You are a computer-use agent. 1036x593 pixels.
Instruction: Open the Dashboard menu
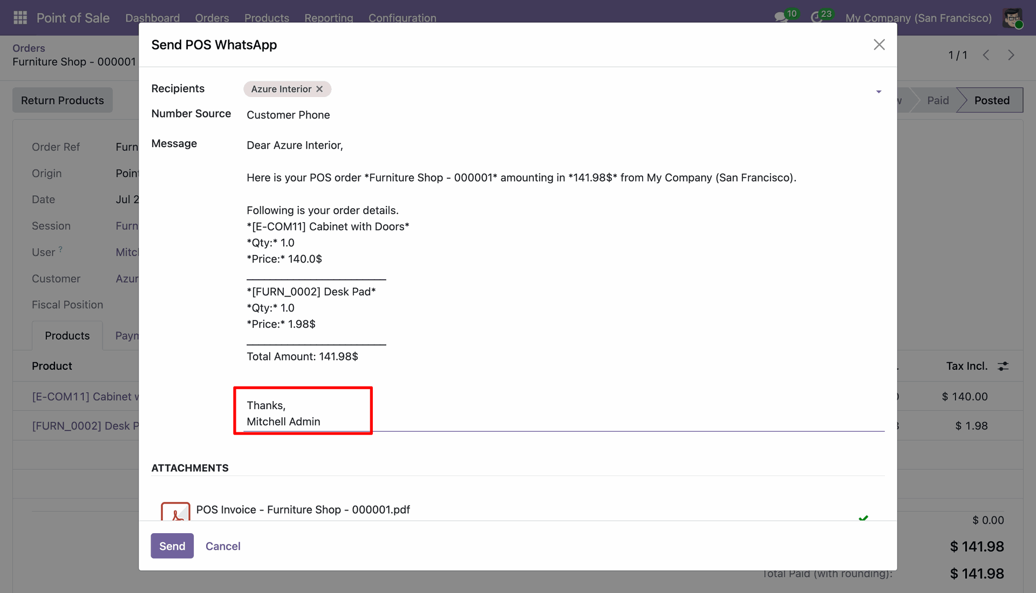point(153,18)
